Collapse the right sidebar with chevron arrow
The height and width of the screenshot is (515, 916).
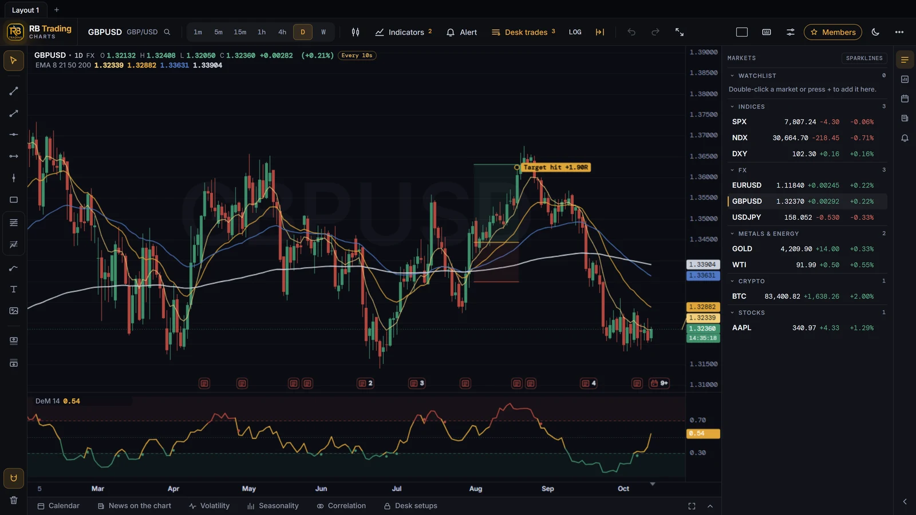tap(905, 501)
